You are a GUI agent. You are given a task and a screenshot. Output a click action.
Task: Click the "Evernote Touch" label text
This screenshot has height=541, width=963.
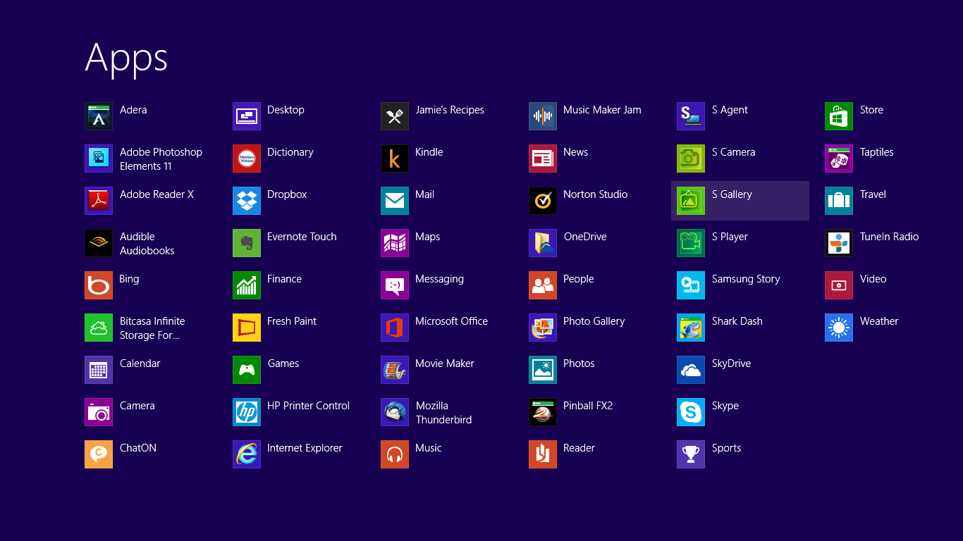pyautogui.click(x=302, y=237)
